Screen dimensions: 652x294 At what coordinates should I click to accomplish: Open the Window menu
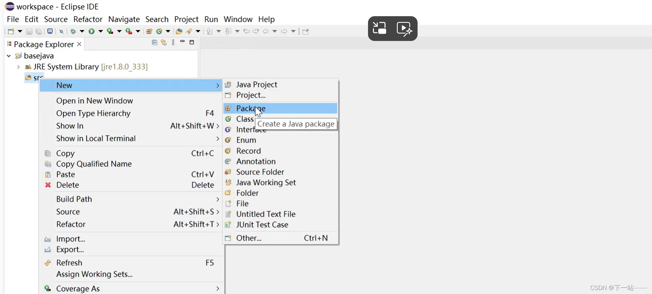(238, 19)
